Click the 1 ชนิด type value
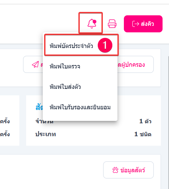 pos(143,134)
